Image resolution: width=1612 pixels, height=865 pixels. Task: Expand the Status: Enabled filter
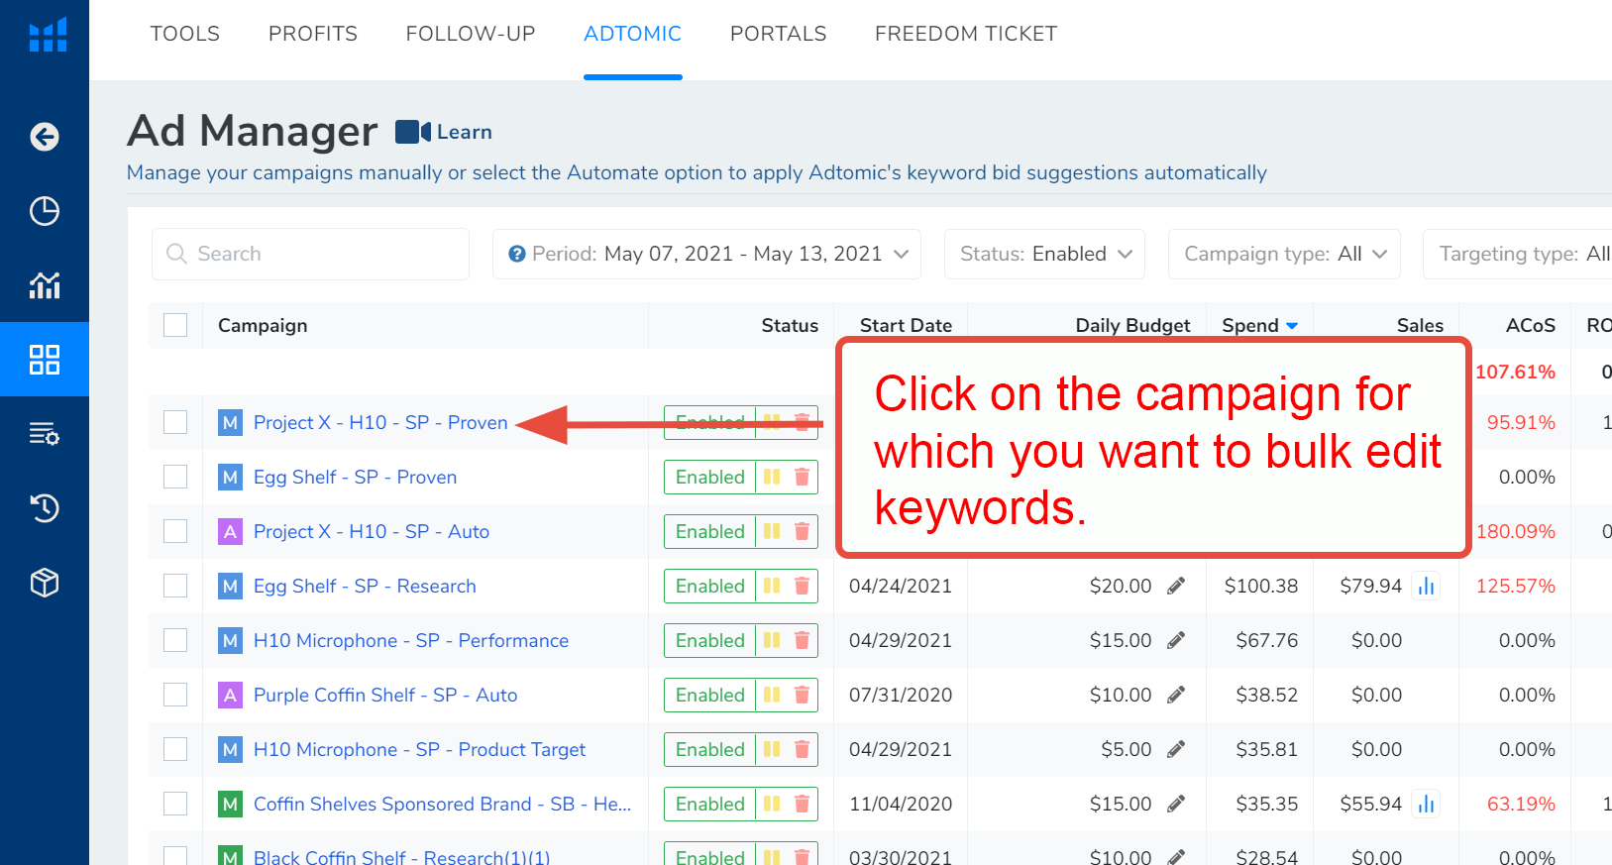coord(1044,255)
